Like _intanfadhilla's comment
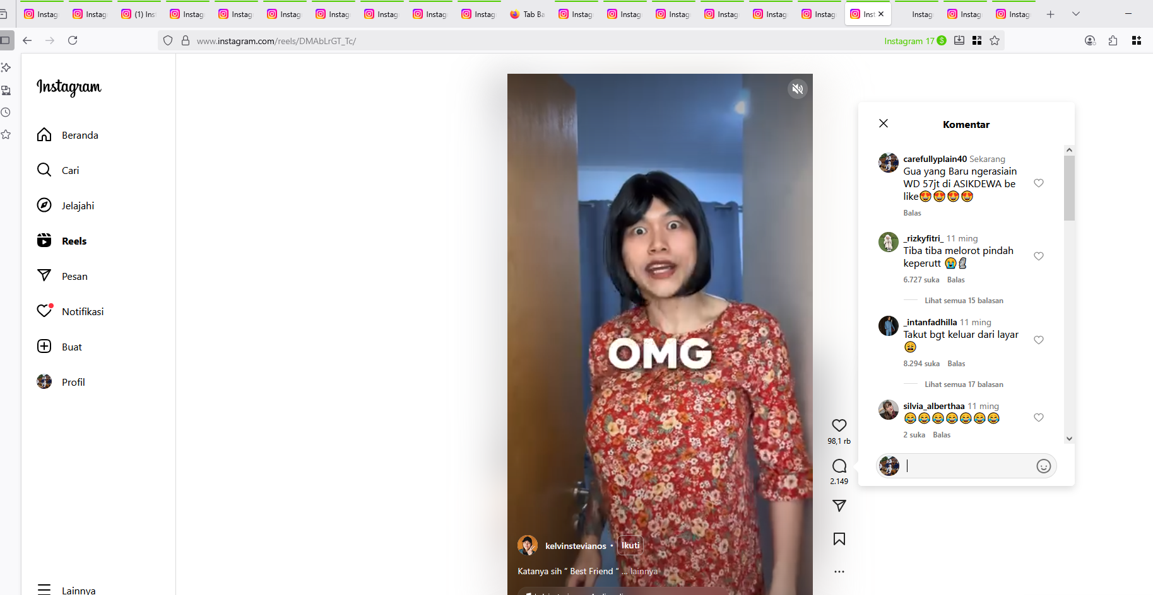This screenshot has height=595, width=1153. point(1039,340)
